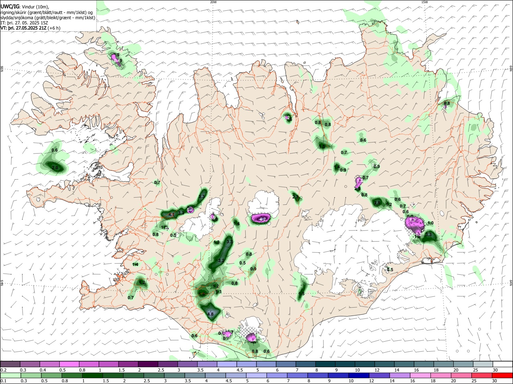Click the 0.2 label in the top legend row
This screenshot has height=384, width=513.
coord(3,370)
